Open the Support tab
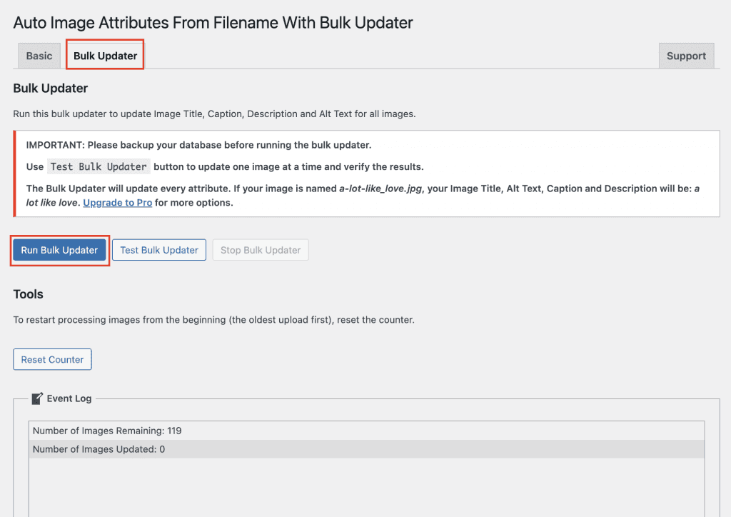This screenshot has height=517, width=731. [x=686, y=56]
